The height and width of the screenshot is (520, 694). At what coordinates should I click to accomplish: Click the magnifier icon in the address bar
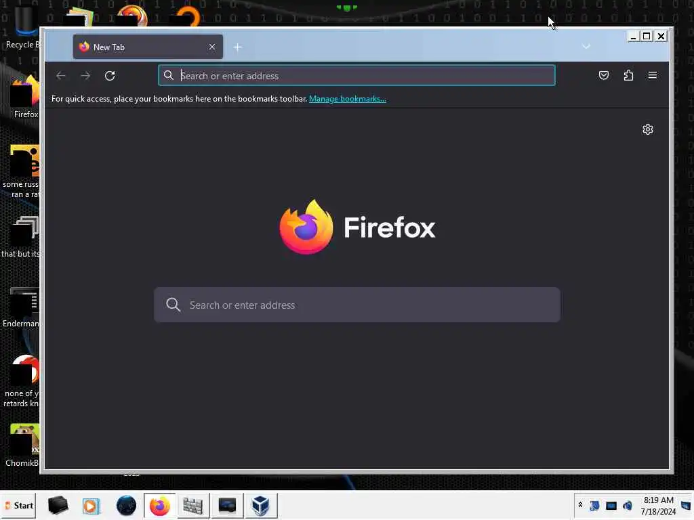pyautogui.click(x=169, y=76)
